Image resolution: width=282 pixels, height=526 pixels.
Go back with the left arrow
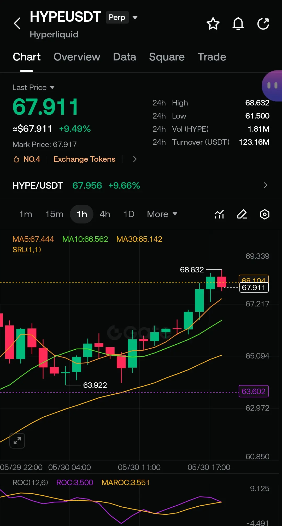coord(17,24)
